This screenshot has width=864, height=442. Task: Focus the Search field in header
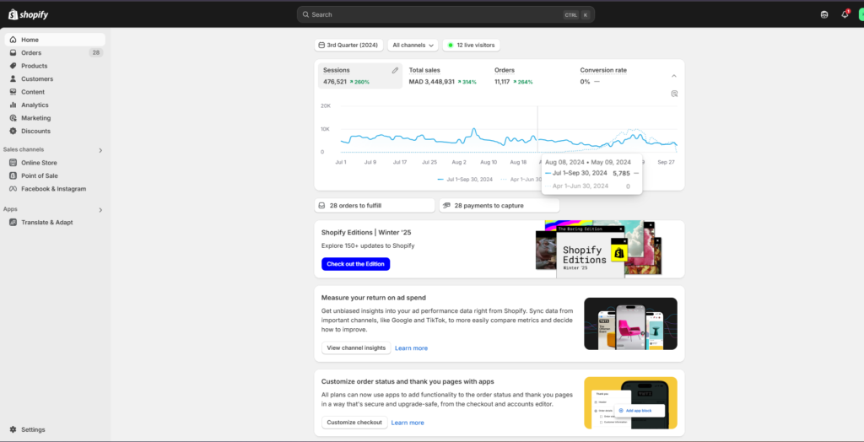coord(445,15)
